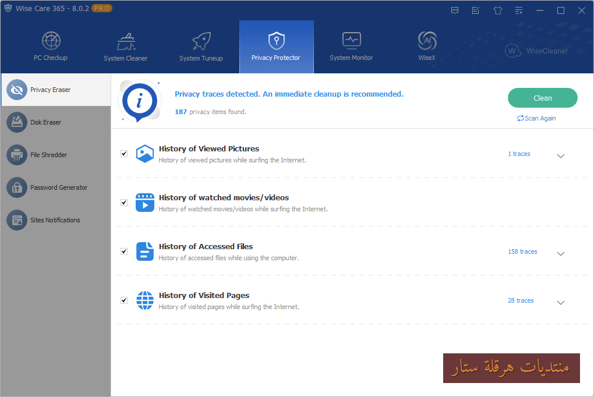Click the History of Viewed Pictures title
This screenshot has width=594, height=397.
coord(208,148)
